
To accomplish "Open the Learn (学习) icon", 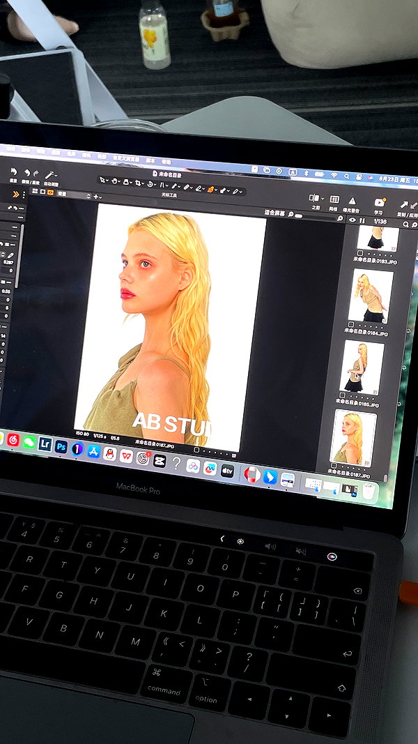I will pos(379,203).
